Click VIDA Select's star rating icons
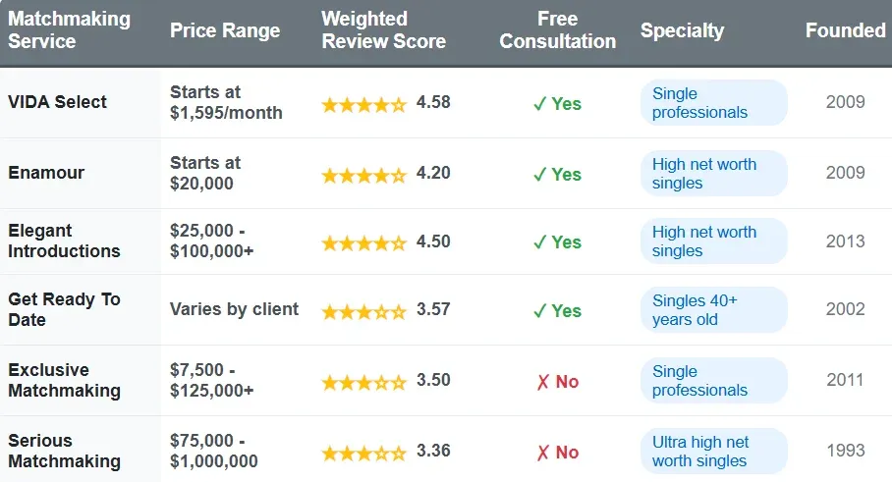892x482 pixels. click(x=363, y=103)
